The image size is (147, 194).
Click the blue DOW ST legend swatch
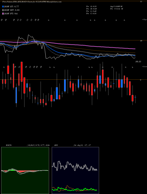[x=3, y=6]
